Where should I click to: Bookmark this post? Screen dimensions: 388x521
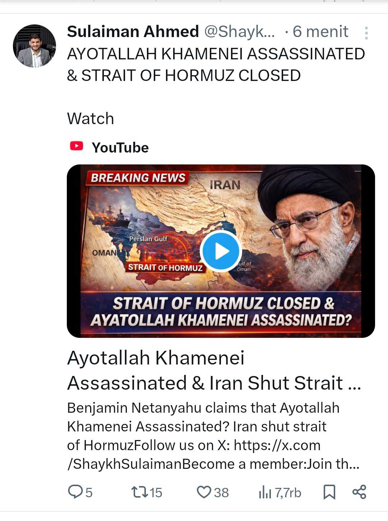(329, 492)
